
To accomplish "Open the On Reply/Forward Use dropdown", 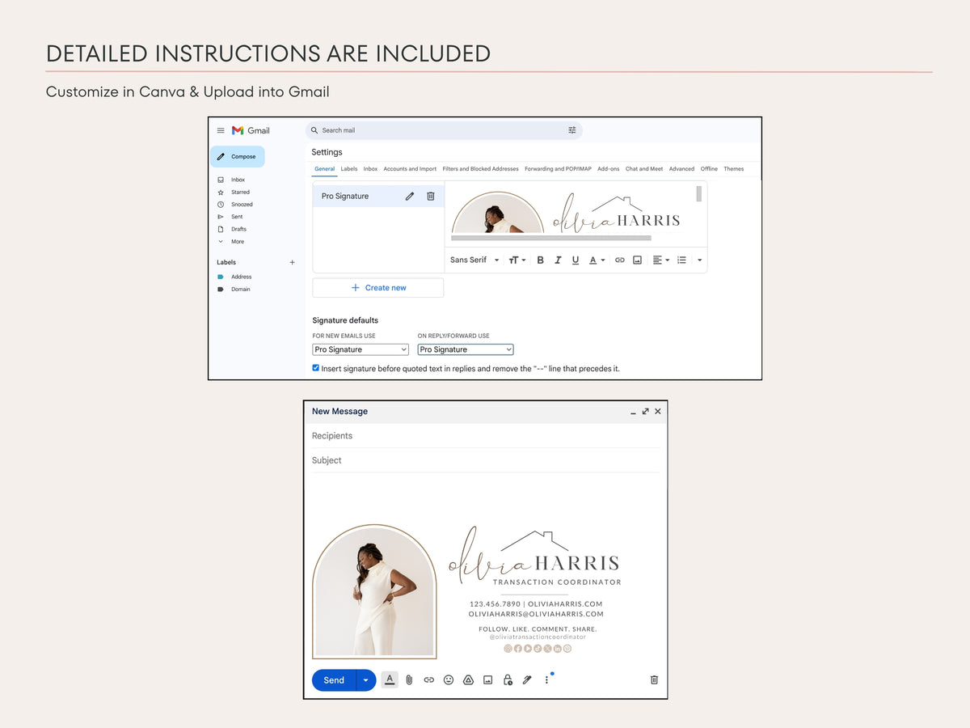I will pyautogui.click(x=466, y=349).
